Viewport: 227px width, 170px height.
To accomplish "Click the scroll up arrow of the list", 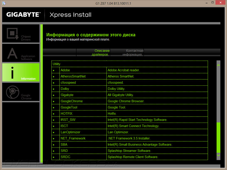I will pos(218,65).
